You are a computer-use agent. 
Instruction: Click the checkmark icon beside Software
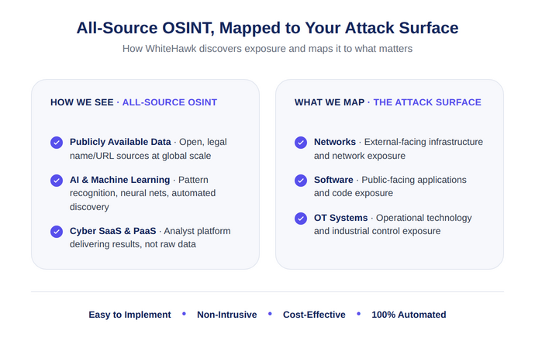[x=301, y=181]
